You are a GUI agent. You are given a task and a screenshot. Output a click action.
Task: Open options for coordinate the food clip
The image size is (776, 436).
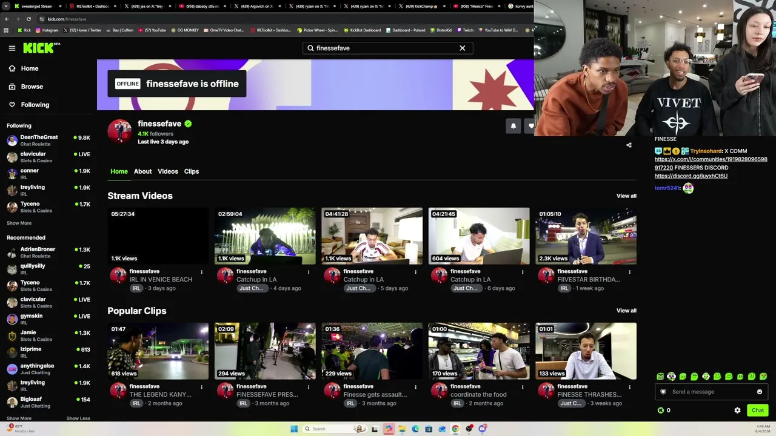pos(523,387)
